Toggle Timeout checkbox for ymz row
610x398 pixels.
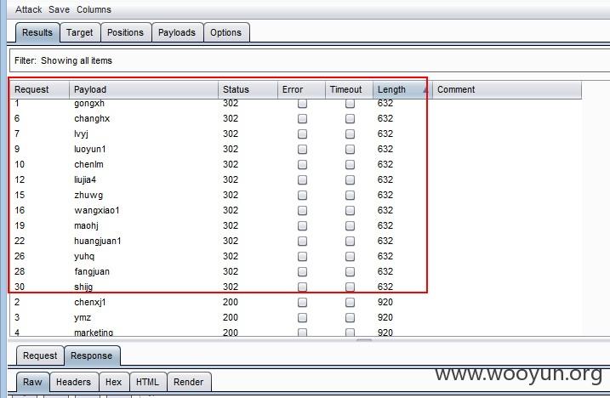[351, 317]
